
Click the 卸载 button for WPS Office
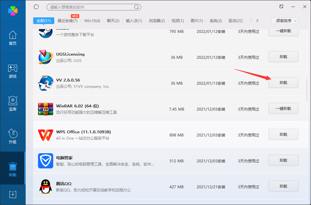pos(283,134)
